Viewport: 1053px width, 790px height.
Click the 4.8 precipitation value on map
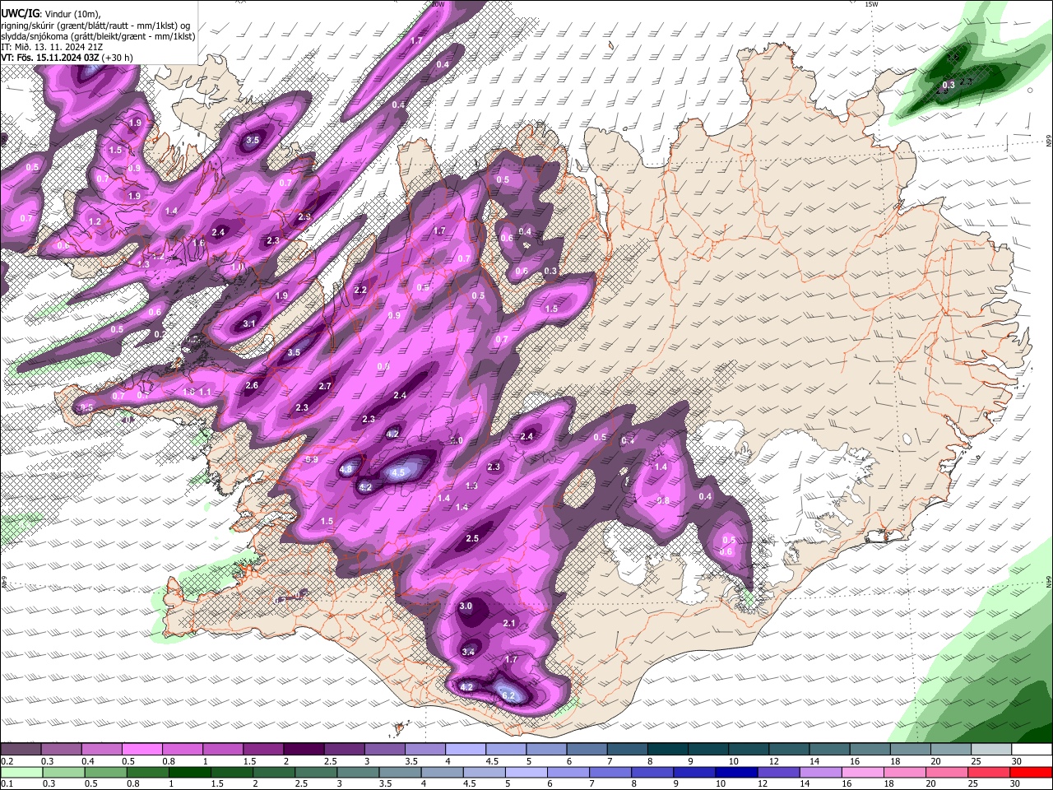pos(346,470)
